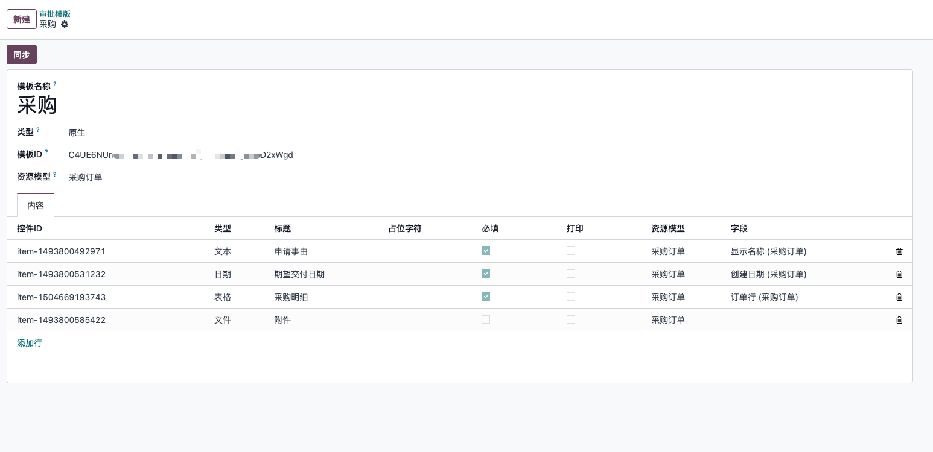Show help tooltip for 资源模型 field
The image size is (933, 452).
point(55,174)
